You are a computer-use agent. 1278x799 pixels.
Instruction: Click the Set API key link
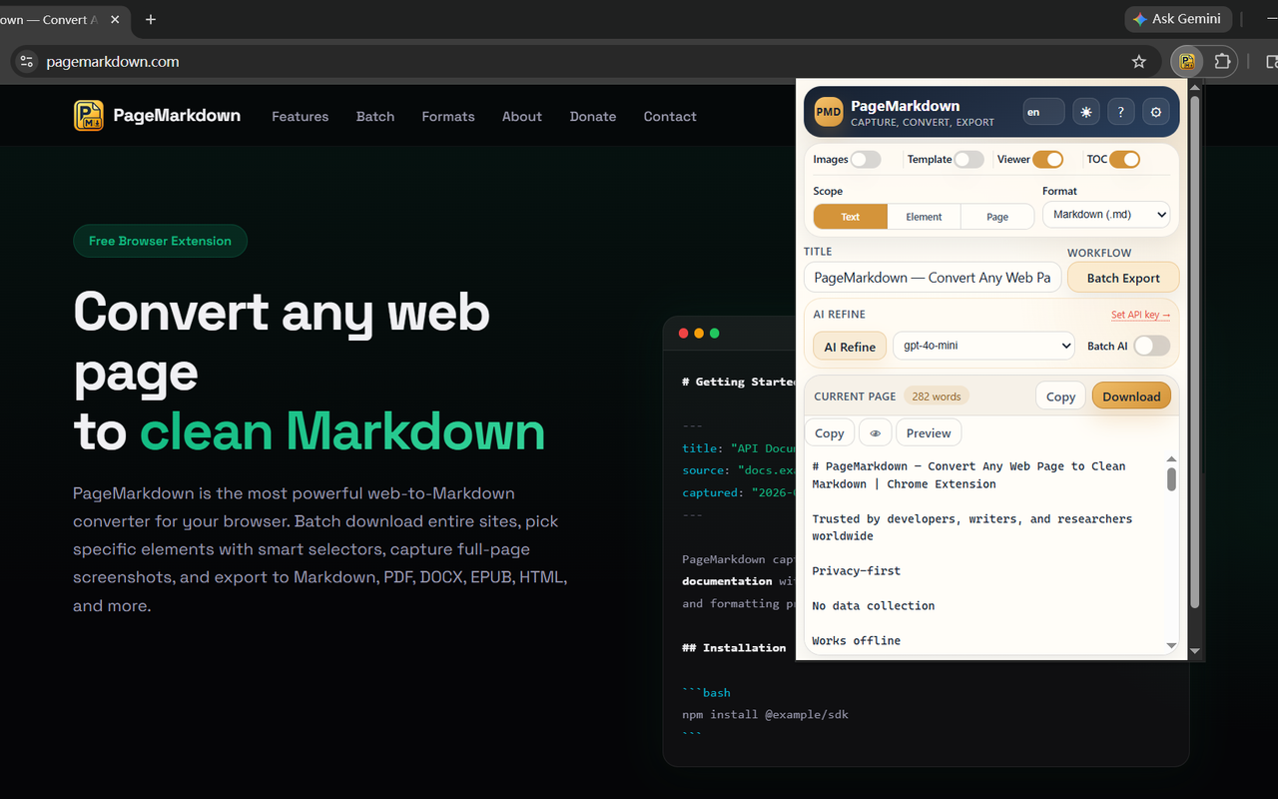[x=1140, y=315]
